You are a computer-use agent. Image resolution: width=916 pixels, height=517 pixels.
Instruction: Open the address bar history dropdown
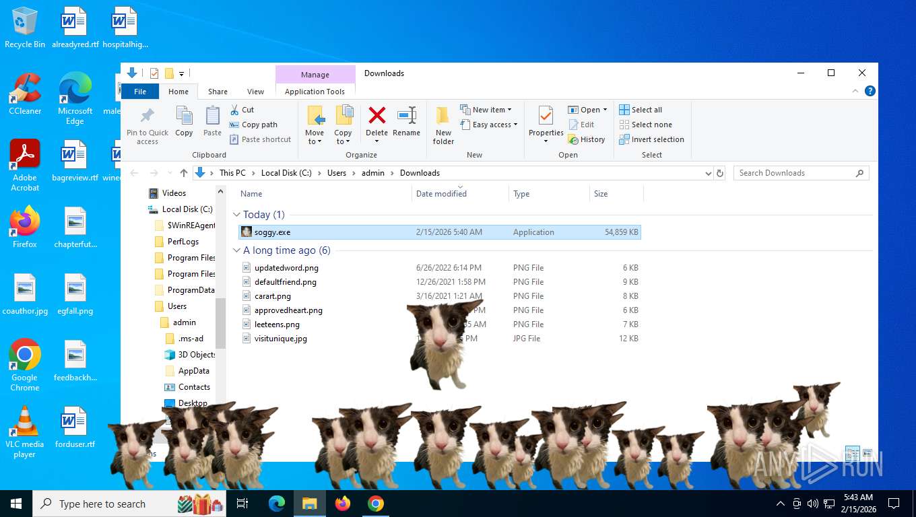(x=708, y=173)
